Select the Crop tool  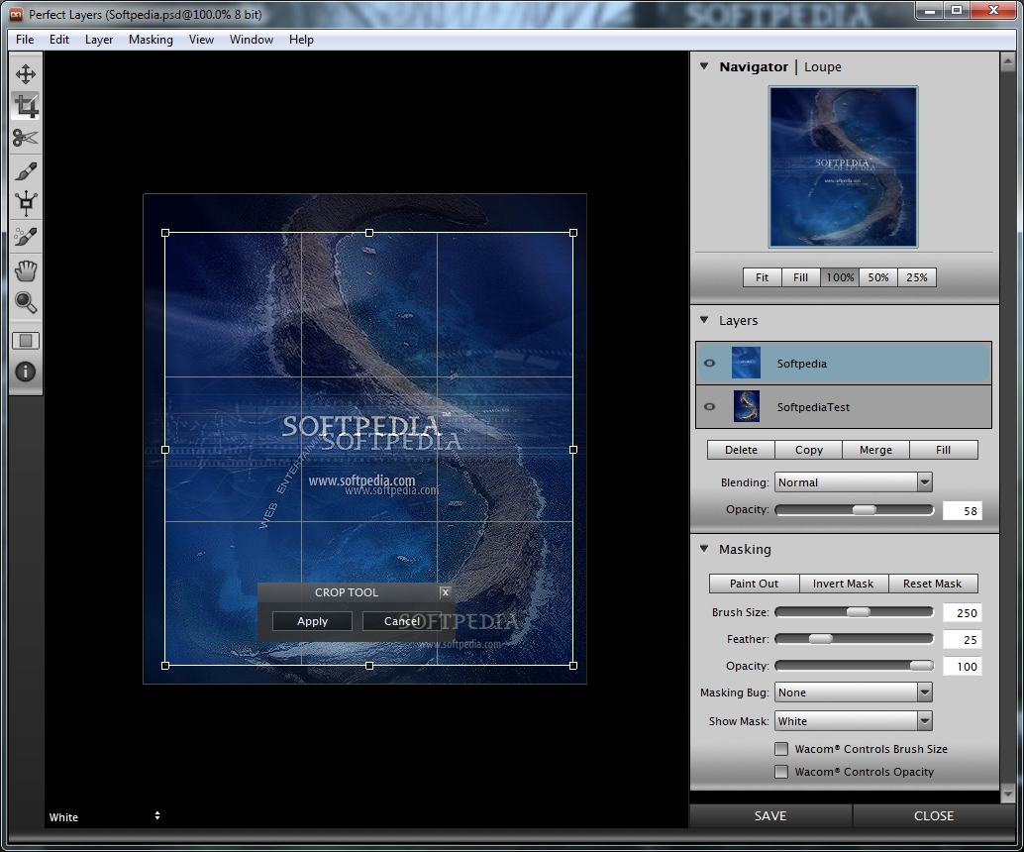click(x=26, y=106)
